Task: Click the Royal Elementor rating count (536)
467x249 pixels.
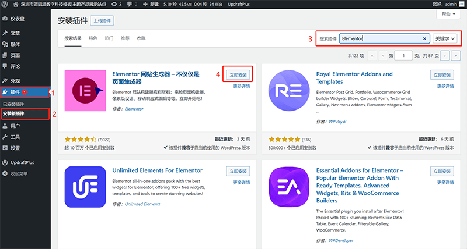Action: click(306, 140)
